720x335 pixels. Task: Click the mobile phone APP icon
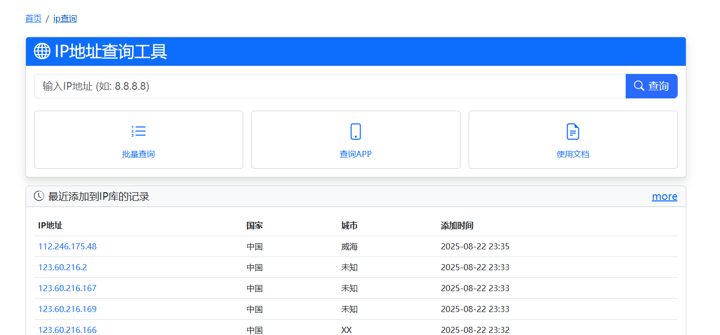[x=356, y=132]
